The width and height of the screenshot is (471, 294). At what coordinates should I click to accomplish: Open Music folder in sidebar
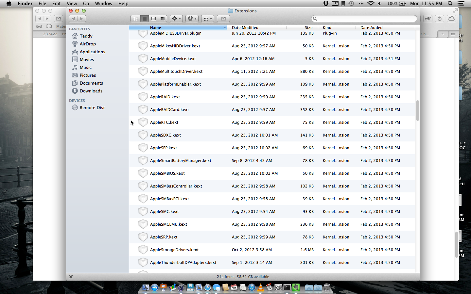point(86,67)
